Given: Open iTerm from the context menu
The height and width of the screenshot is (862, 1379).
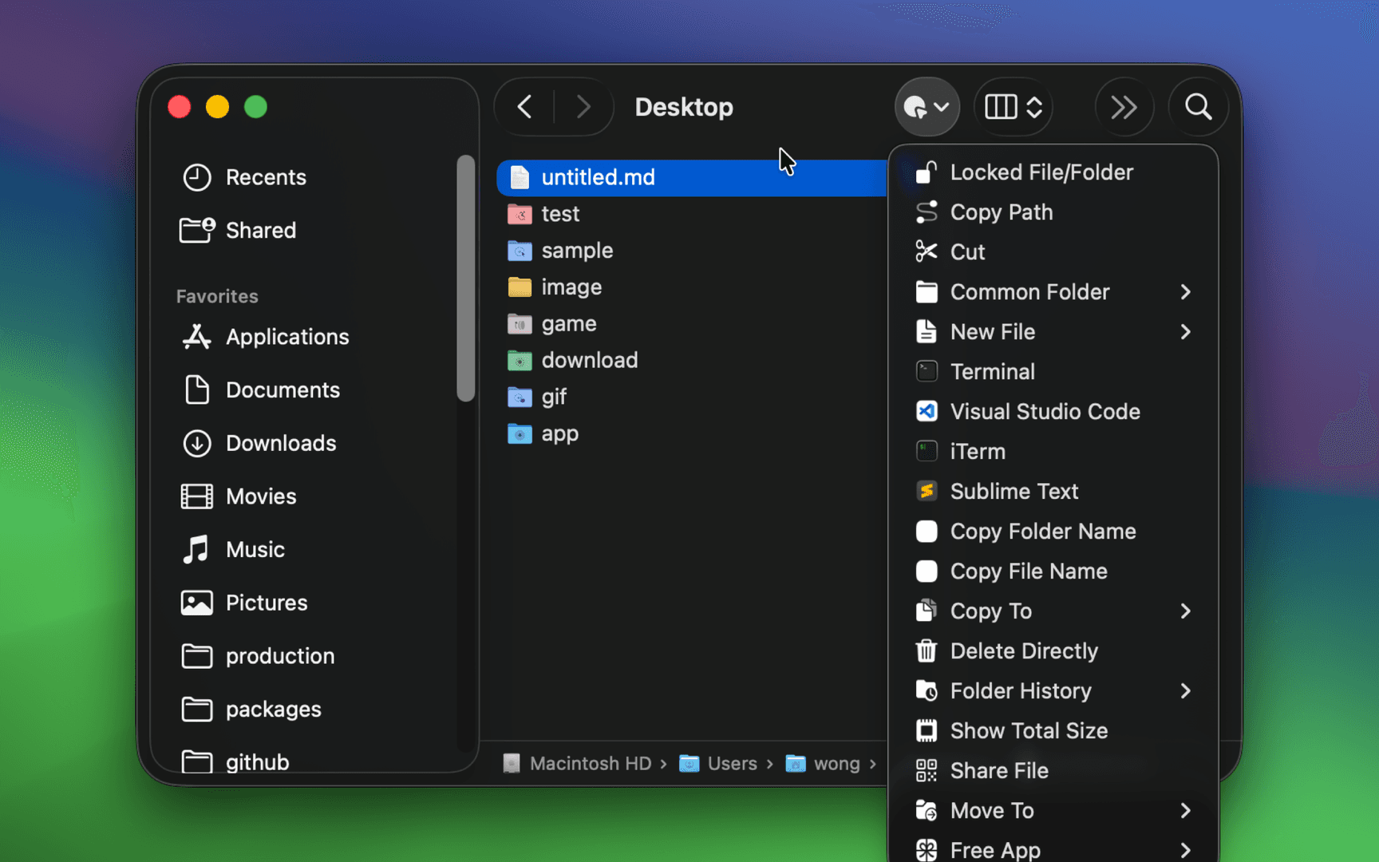Looking at the screenshot, I should (977, 451).
